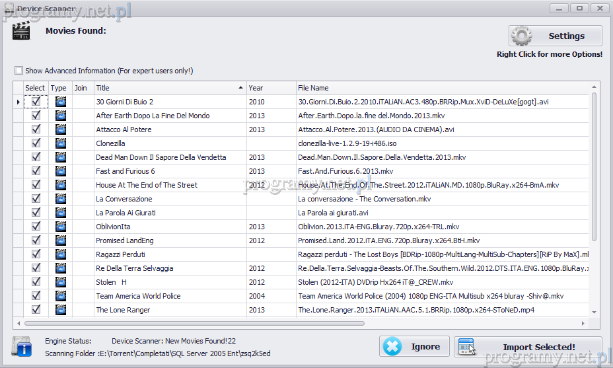Image resolution: width=613 pixels, height=368 pixels.
Task: Uncheck La Conversazione select box
Action: (x=36, y=199)
